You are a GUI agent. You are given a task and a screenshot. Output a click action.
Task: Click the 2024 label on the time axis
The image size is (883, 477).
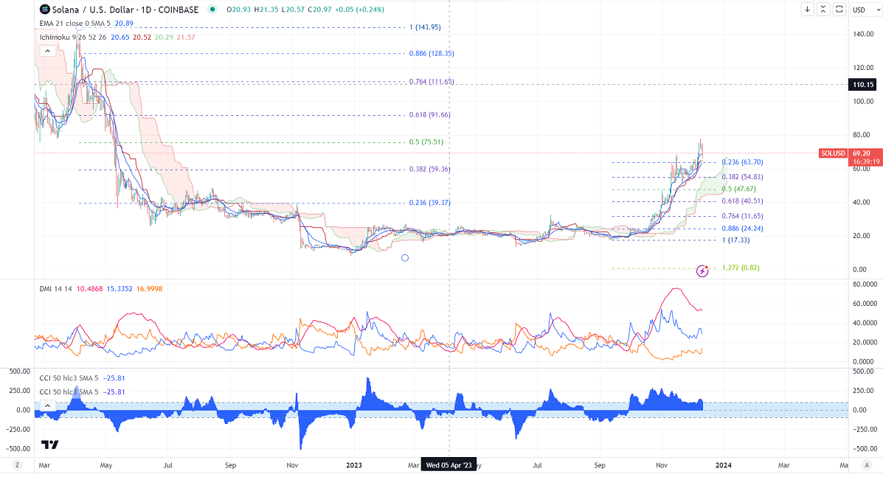(x=723, y=465)
